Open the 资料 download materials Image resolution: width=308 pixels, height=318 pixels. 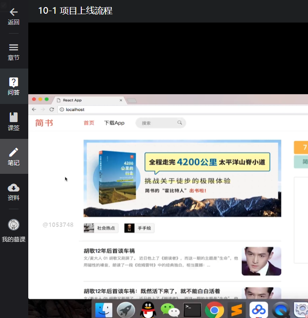(14, 192)
